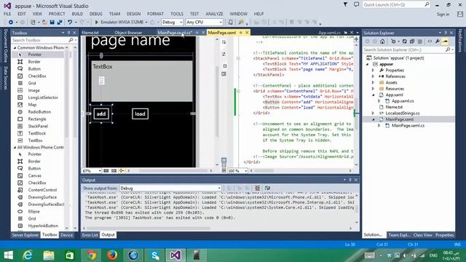Click the Refresh icon in Solution Explorer
Viewport: 466px width, 262px height.
pyautogui.click(x=405, y=41)
